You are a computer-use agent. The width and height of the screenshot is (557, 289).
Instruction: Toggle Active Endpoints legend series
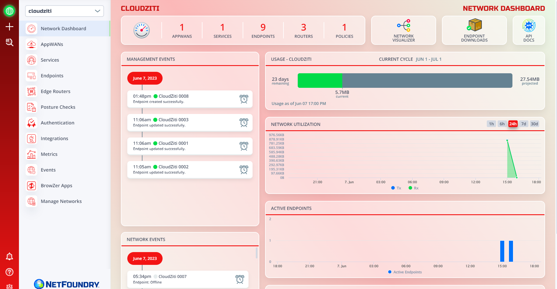405,272
